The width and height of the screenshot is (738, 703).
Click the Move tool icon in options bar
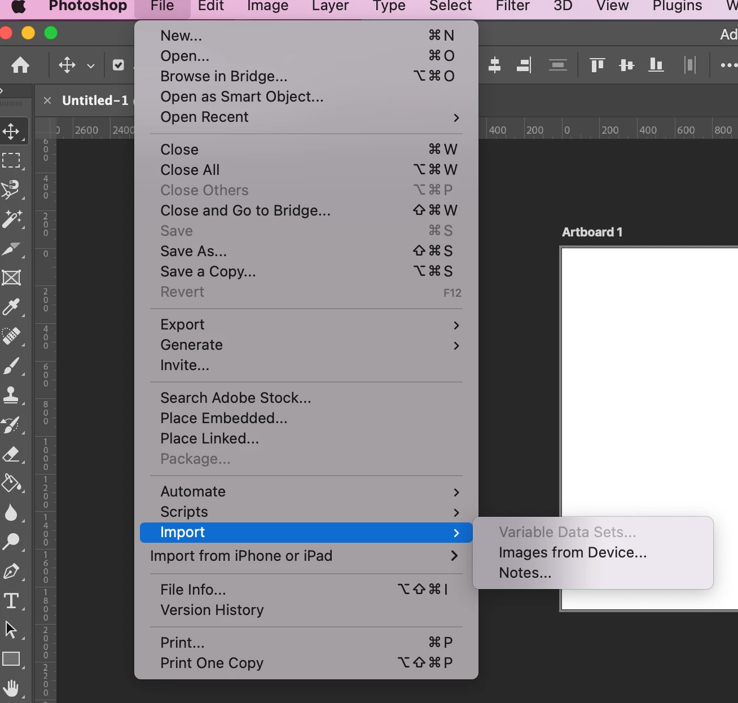pyautogui.click(x=67, y=65)
